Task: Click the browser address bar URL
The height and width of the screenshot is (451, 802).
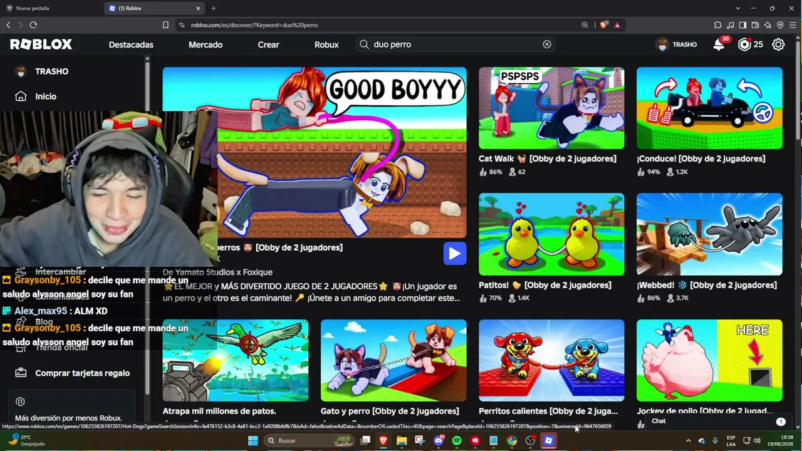Action: (x=254, y=25)
